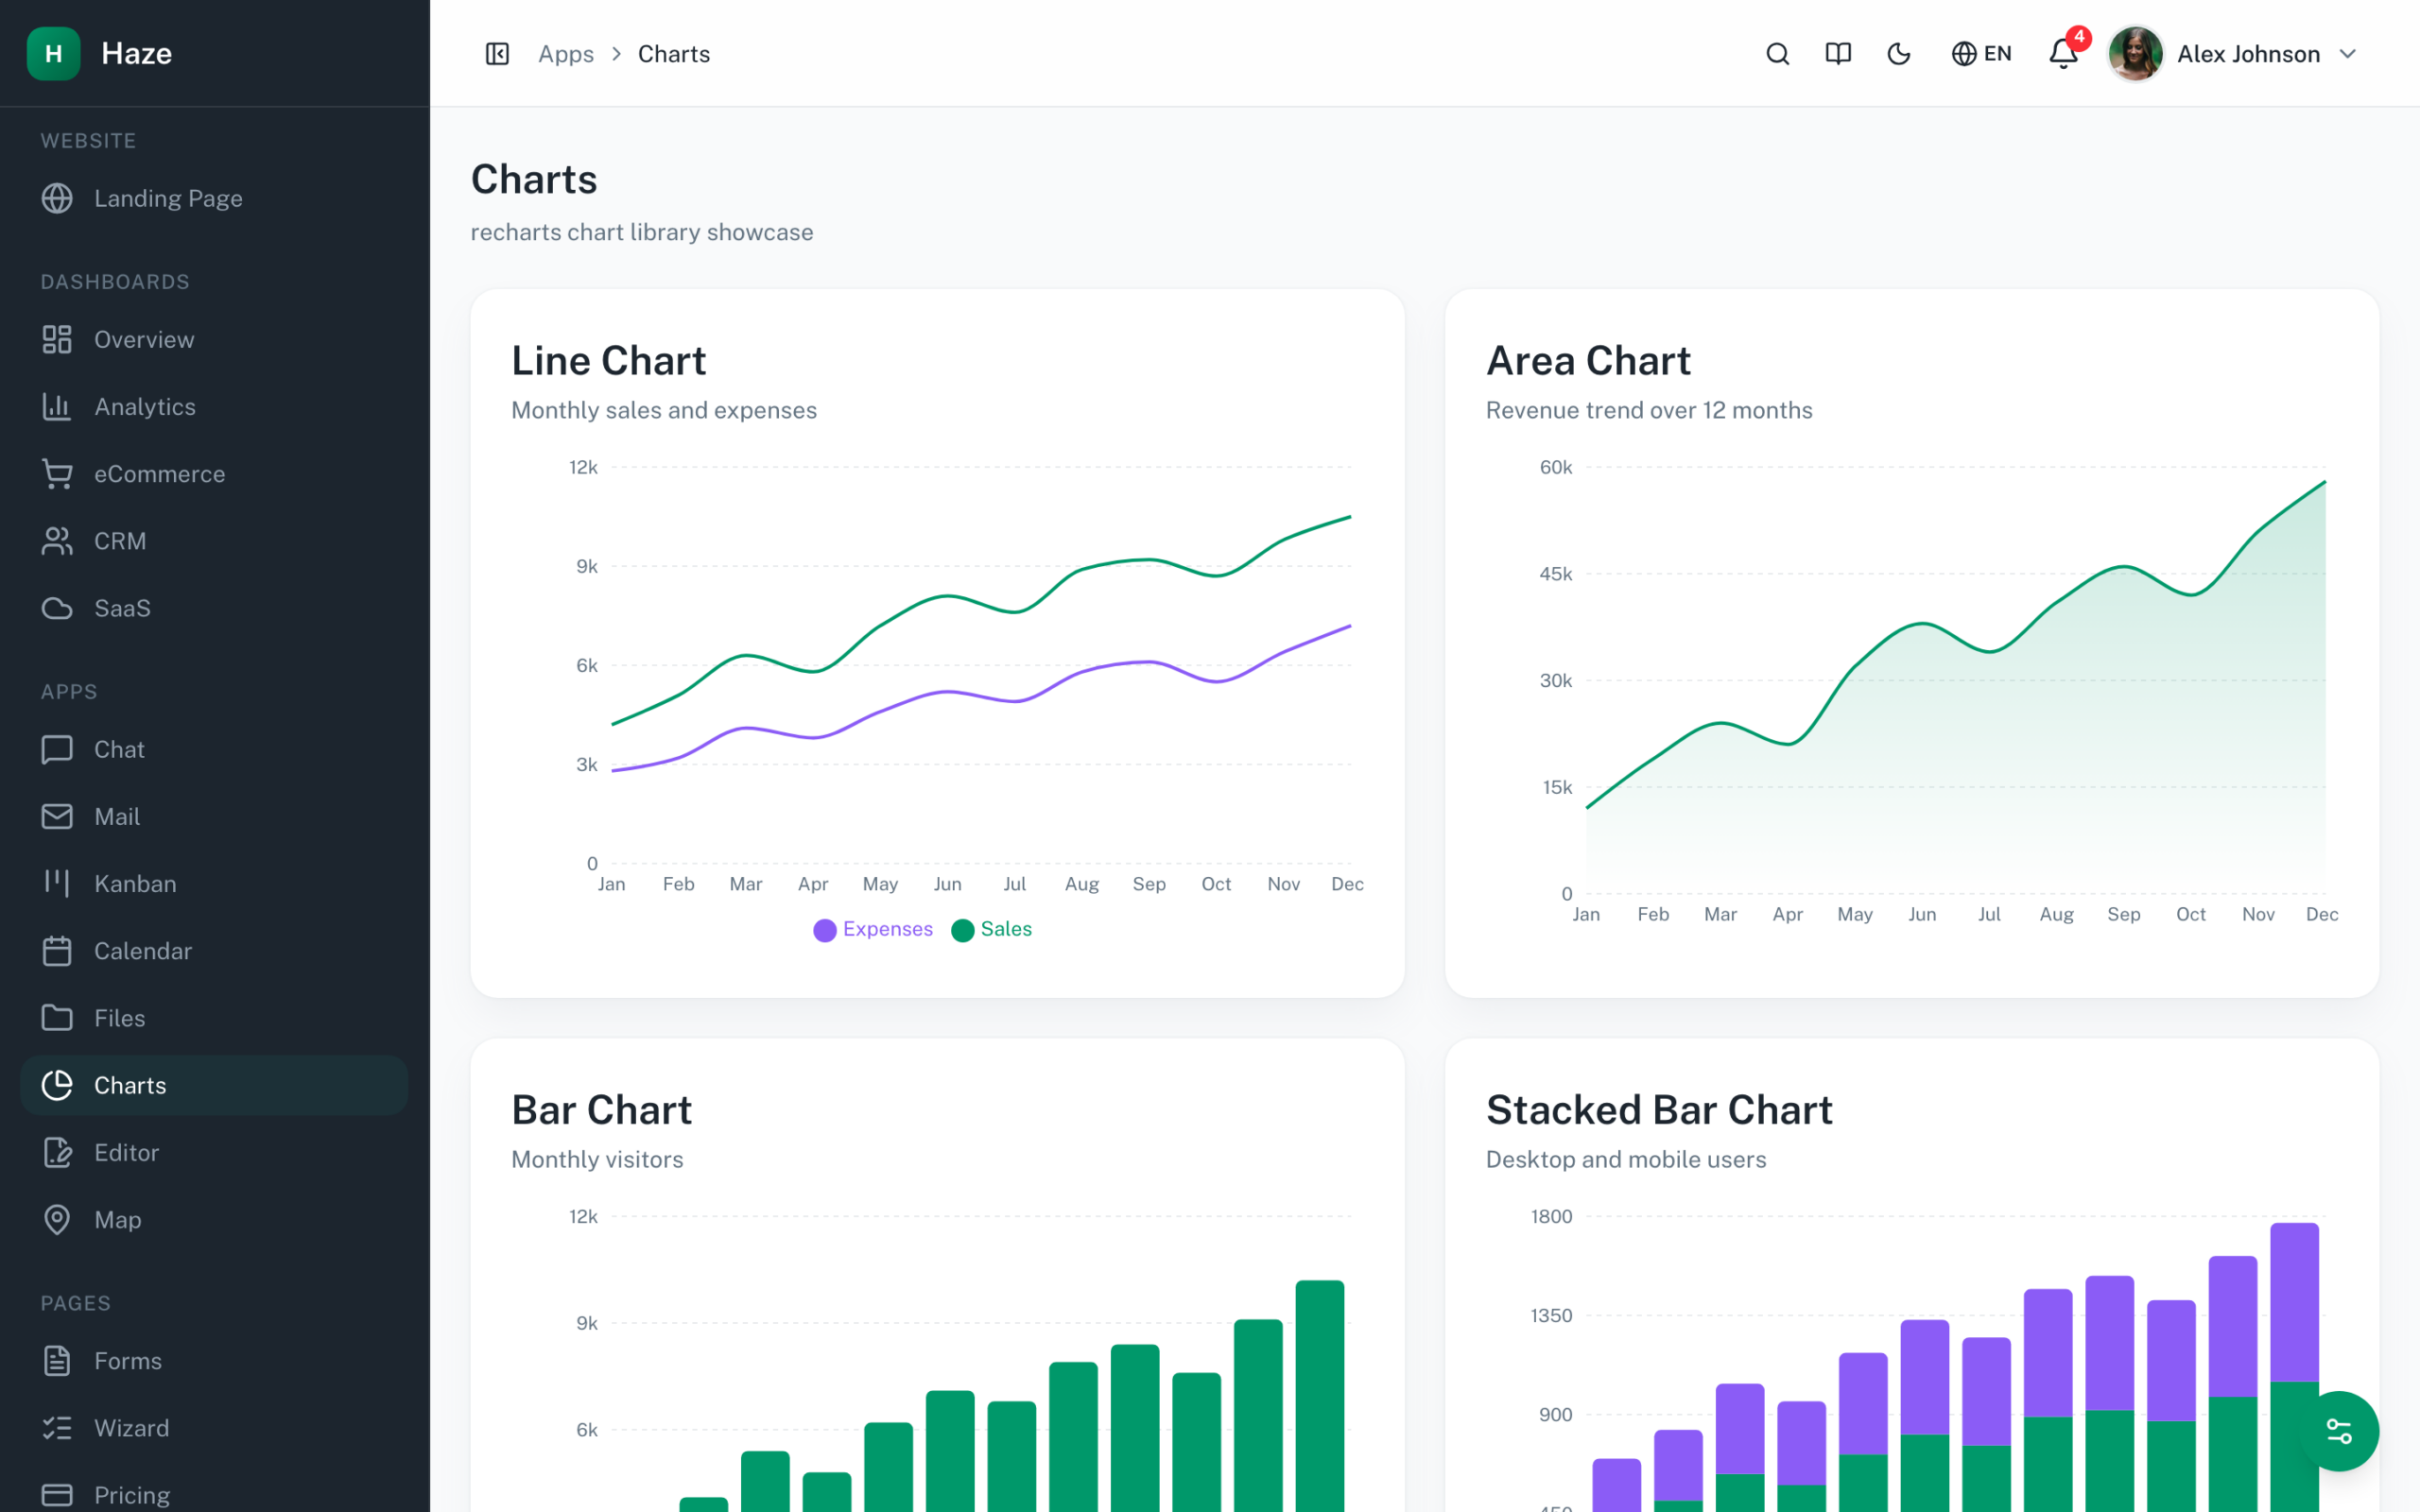The height and width of the screenshot is (1512, 2420).
Task: Click the 60k axis label on Area Chart
Action: coord(1555,467)
